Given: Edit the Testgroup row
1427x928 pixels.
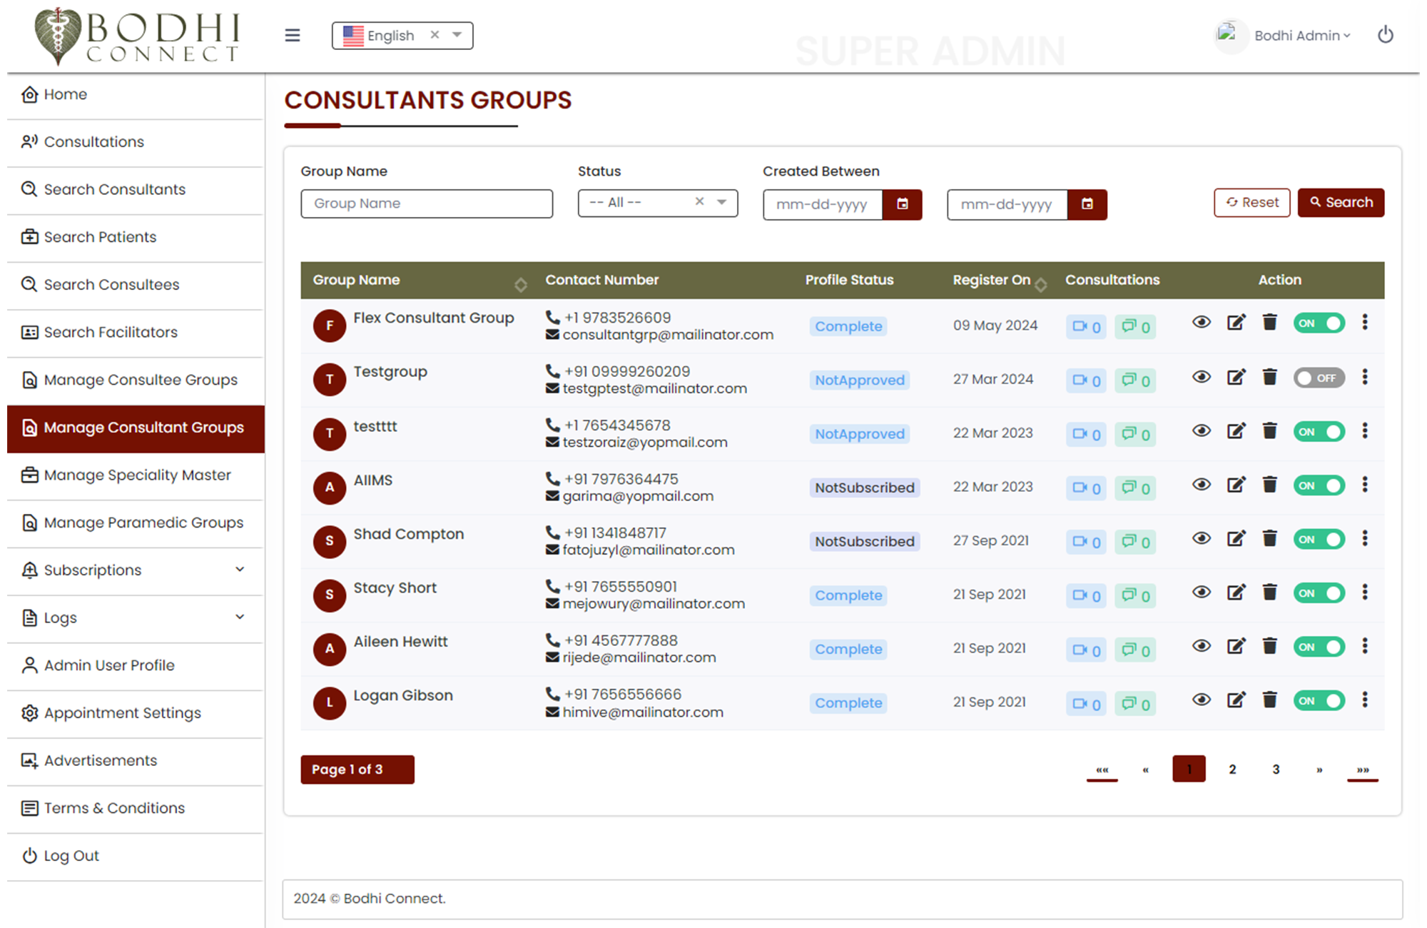Looking at the screenshot, I should click(1236, 377).
